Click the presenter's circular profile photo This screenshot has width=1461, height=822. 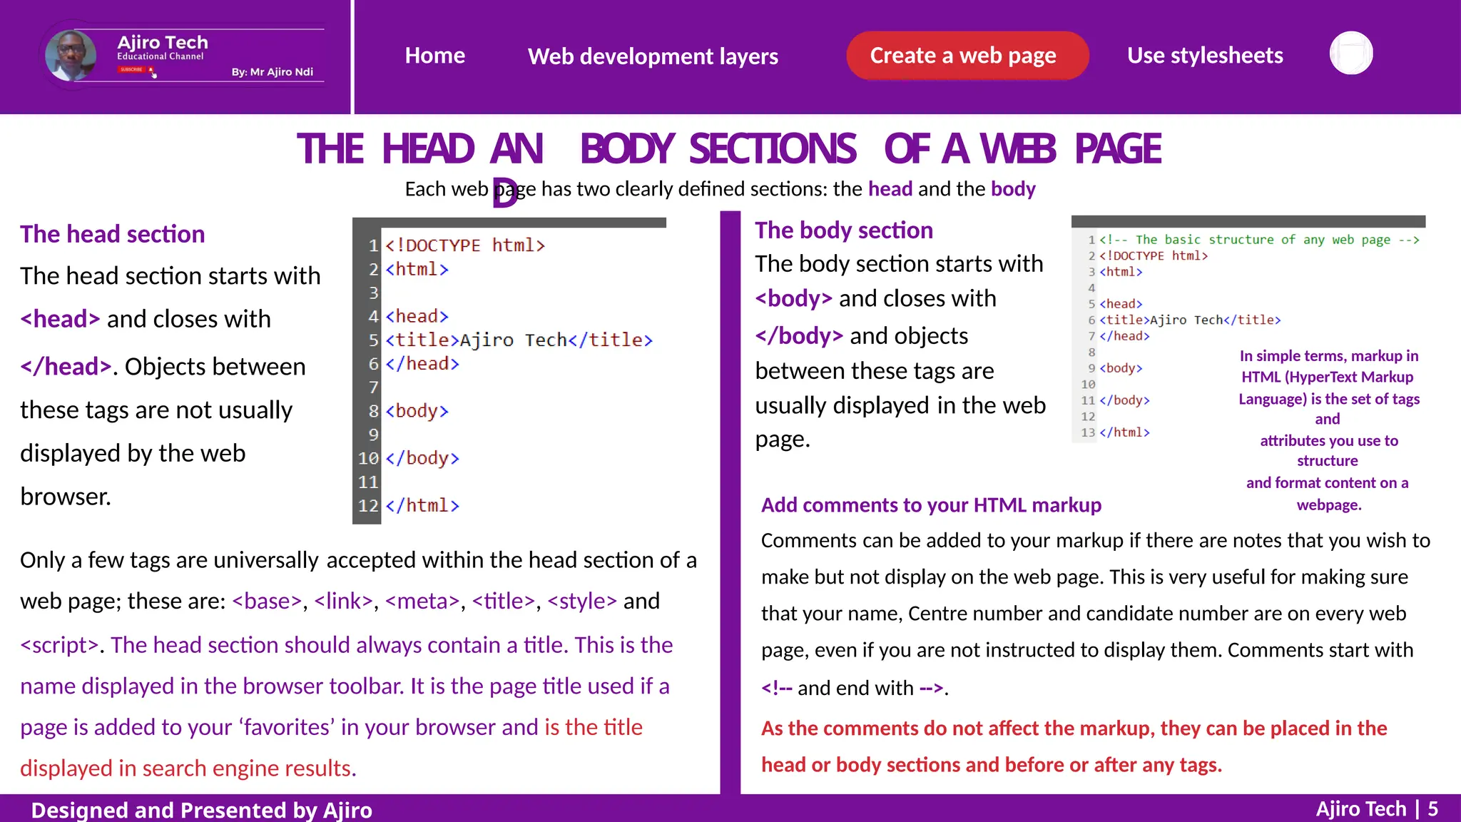(71, 55)
